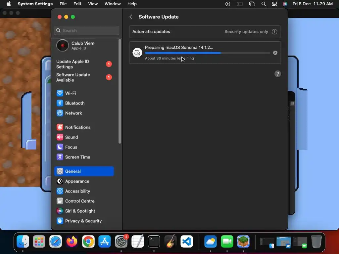The image size is (339, 254).
Task: Click 'About 30 minutes remaining' text
Action: tap(169, 58)
